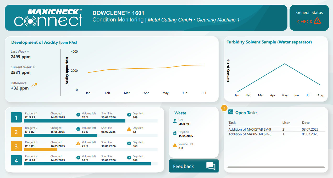
Task: Click the General Status warning triangle icon
Action: [x=317, y=21]
